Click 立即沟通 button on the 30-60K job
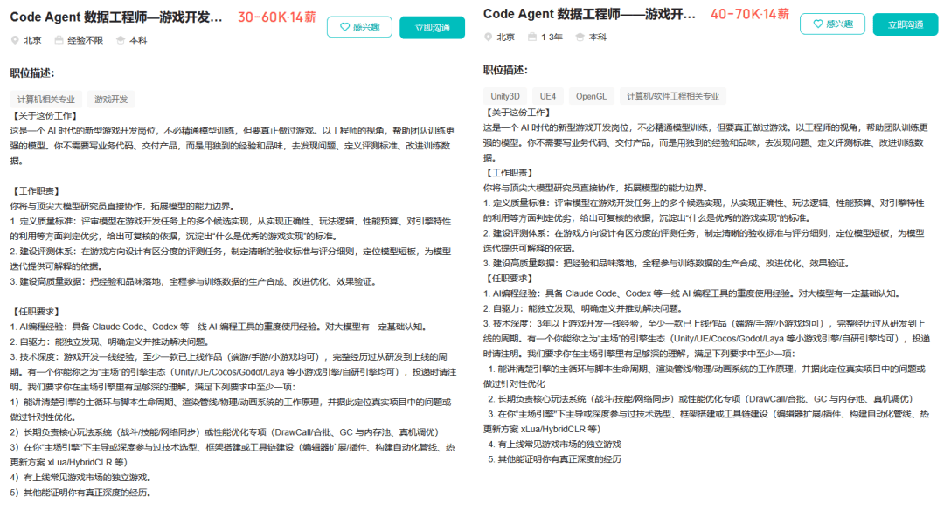This screenshot has height=510, width=944. [433, 27]
